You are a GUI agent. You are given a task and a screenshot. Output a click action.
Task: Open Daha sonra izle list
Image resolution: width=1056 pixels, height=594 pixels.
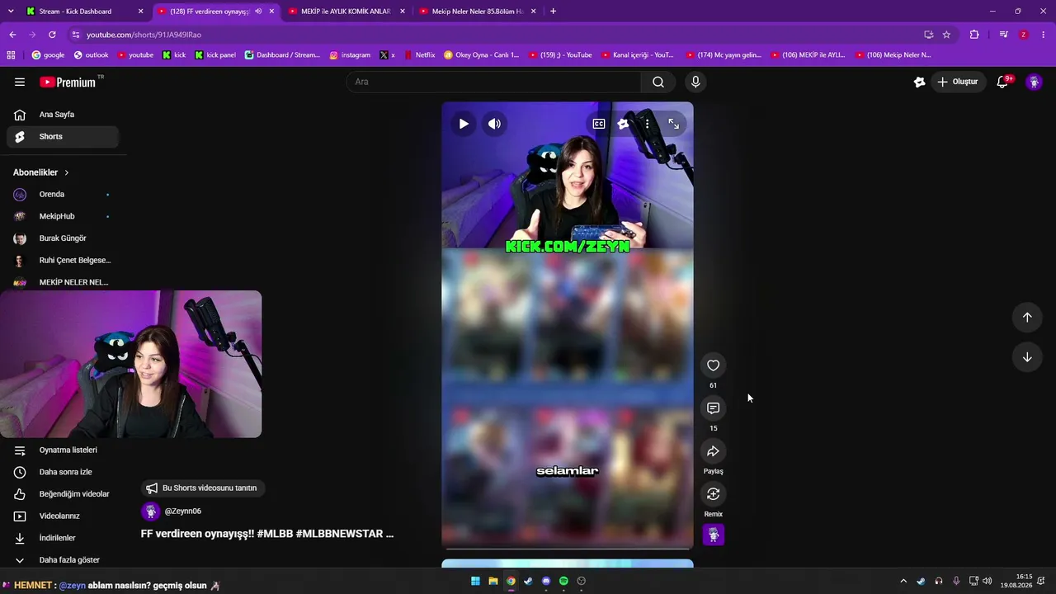click(x=63, y=472)
